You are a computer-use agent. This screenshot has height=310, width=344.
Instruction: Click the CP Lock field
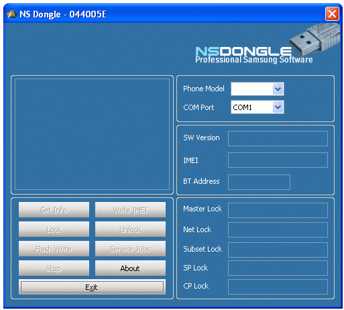point(278,287)
